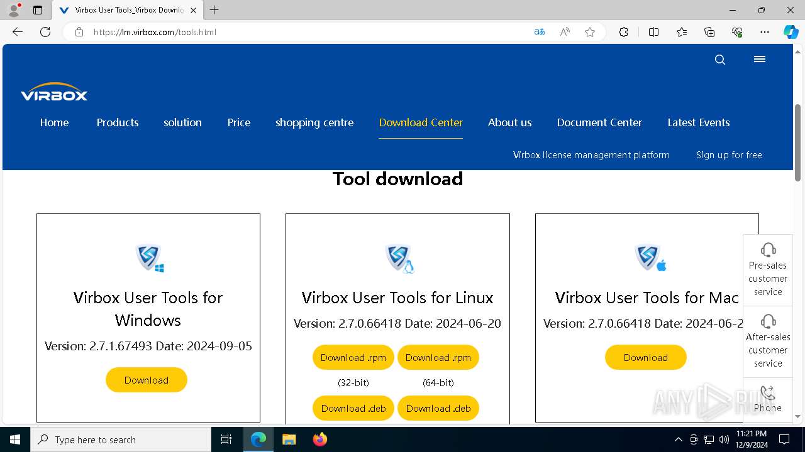Download the 32-bit .rpm Linux package

coord(353,358)
